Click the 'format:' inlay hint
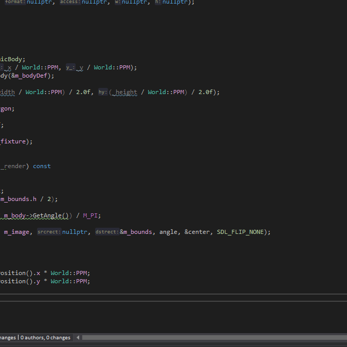347x347 pixels. coord(15,2)
